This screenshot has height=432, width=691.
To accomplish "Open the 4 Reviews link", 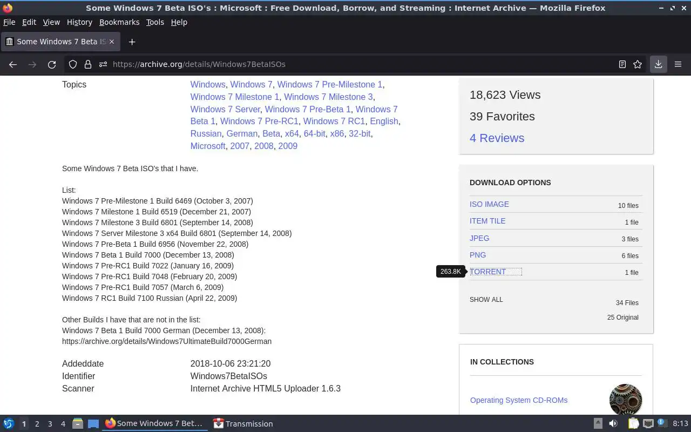I will coord(497,138).
